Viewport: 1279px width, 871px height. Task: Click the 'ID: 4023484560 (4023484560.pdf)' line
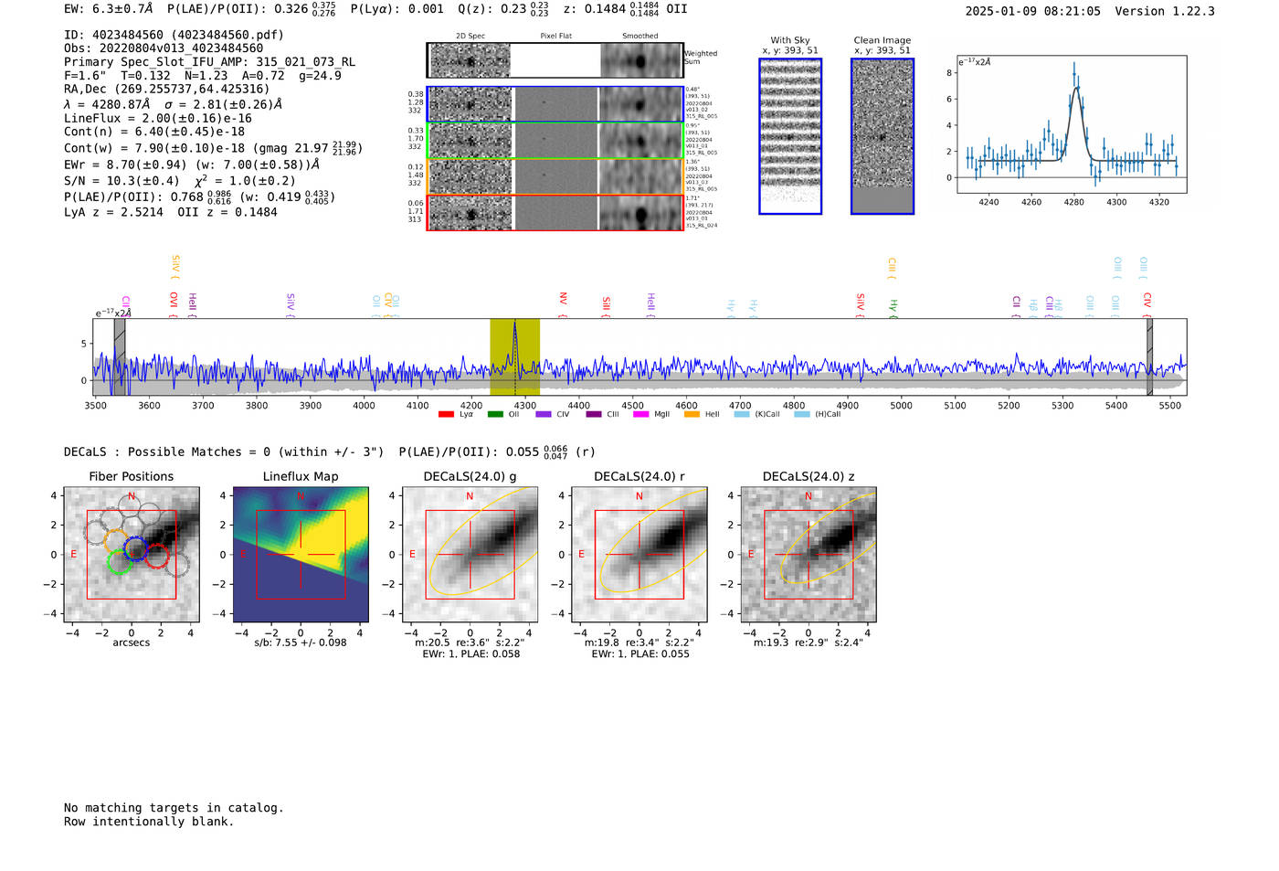(x=174, y=35)
